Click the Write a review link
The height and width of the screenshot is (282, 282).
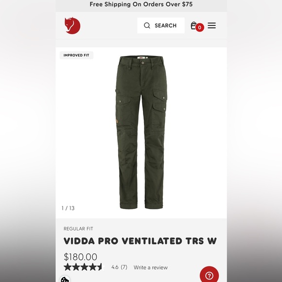pyautogui.click(x=151, y=267)
